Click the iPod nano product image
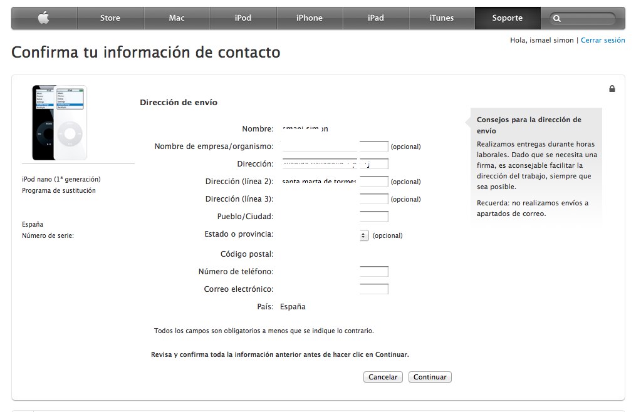 pyautogui.click(x=60, y=123)
